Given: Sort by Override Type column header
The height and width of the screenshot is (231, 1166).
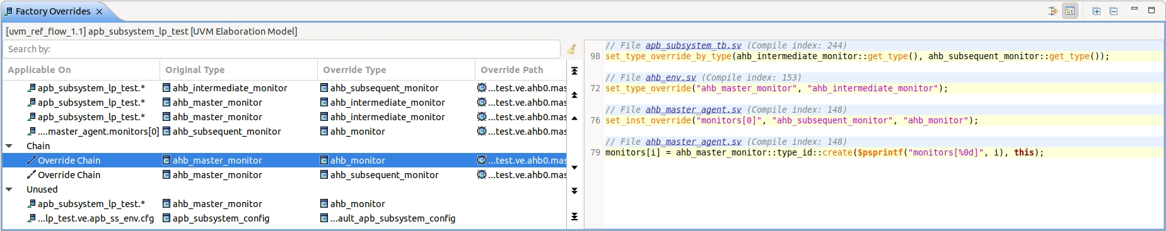Looking at the screenshot, I should pos(396,70).
